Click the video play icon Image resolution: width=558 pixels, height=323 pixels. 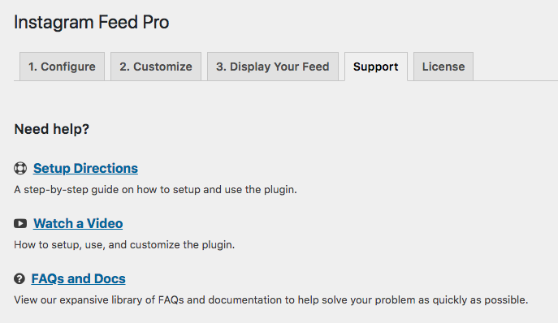tap(20, 223)
